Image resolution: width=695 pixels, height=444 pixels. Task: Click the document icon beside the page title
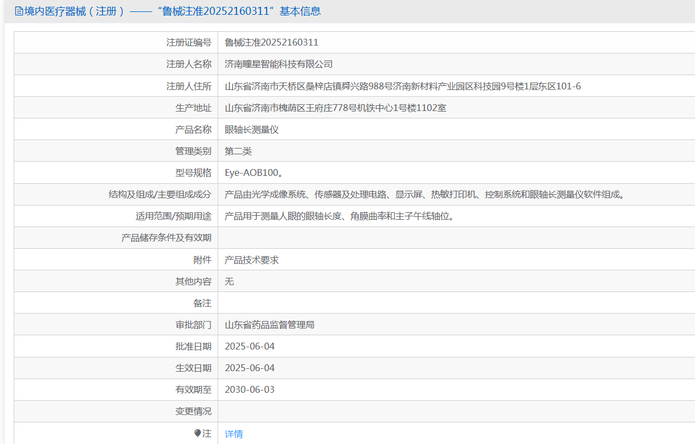coord(19,11)
